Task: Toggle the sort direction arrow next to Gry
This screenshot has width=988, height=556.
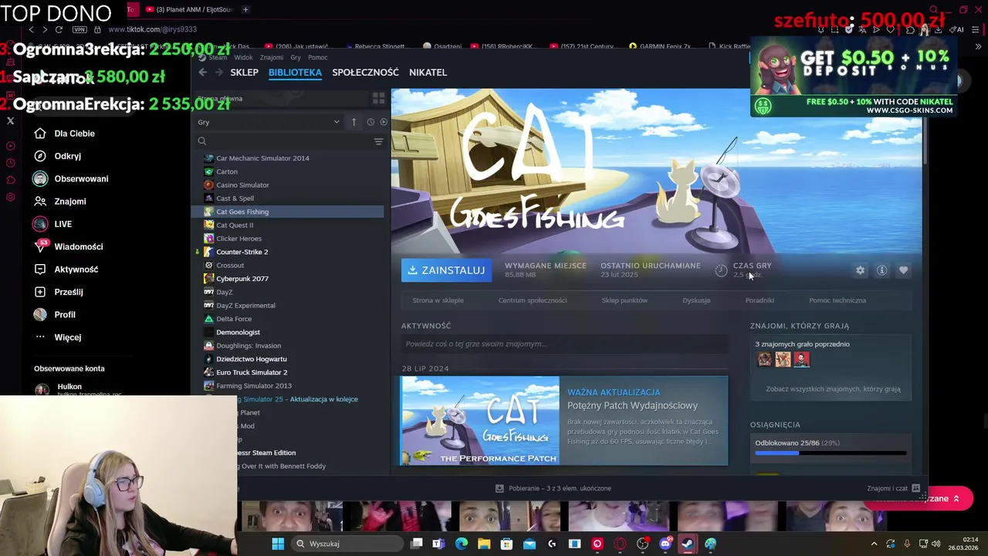Action: [x=354, y=122]
